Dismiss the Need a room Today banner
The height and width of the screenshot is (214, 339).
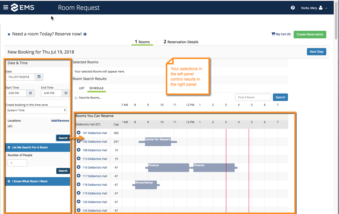click(9, 34)
